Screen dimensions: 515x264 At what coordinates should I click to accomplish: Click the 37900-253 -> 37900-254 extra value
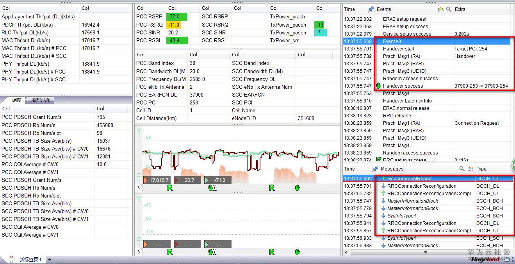(x=481, y=86)
